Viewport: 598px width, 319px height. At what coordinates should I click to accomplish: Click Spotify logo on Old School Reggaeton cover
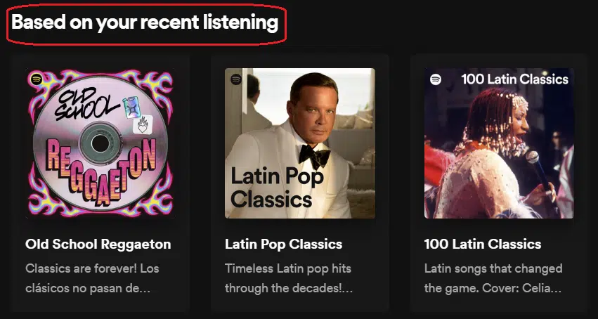click(37, 79)
